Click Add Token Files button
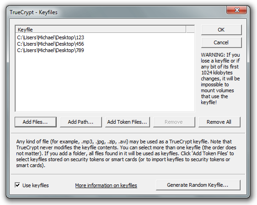This screenshot has height=205, width=257. pos(127,122)
